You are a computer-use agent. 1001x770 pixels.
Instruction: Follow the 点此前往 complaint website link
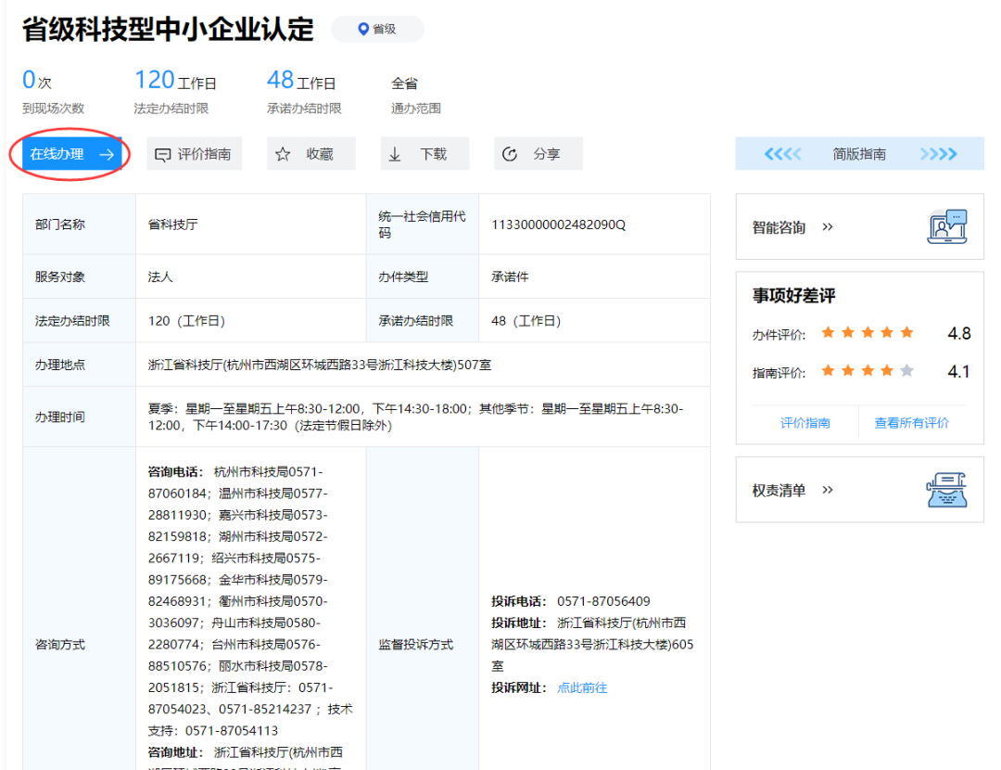(582, 687)
